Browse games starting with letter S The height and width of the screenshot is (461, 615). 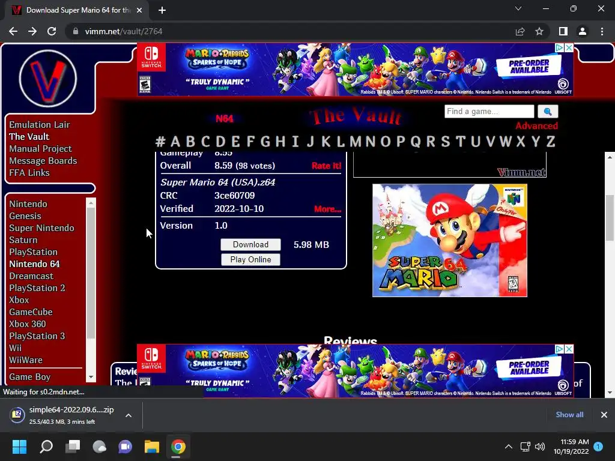point(445,142)
